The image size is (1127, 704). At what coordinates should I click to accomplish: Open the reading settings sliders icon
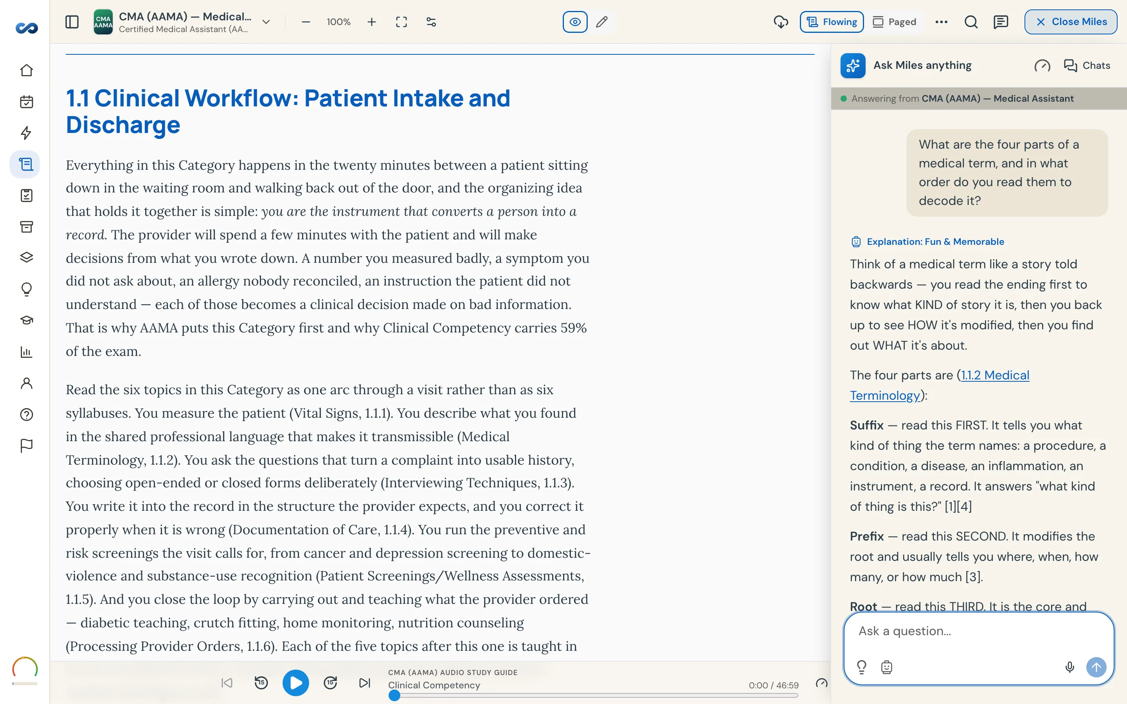pyautogui.click(x=431, y=22)
